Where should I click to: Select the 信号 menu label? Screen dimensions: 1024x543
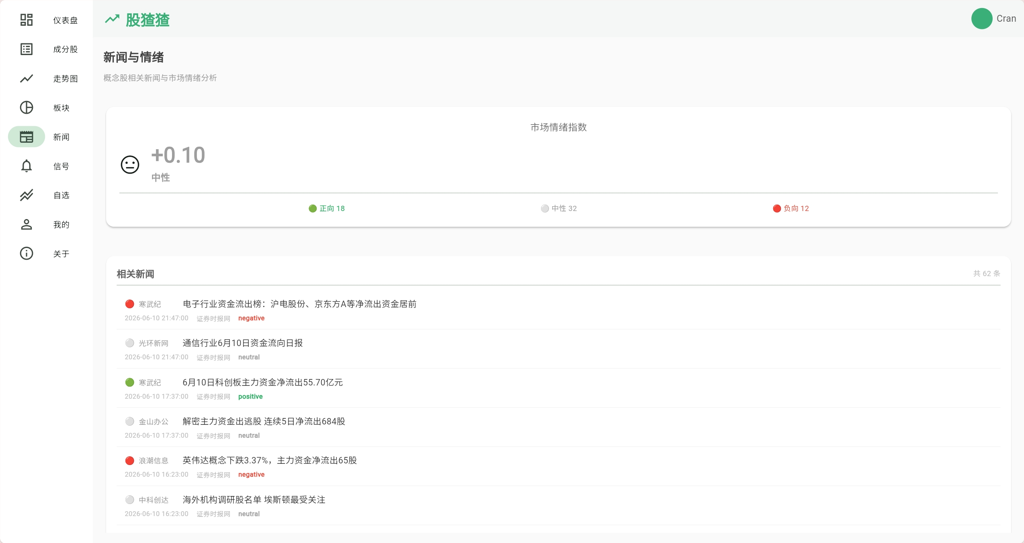point(61,166)
